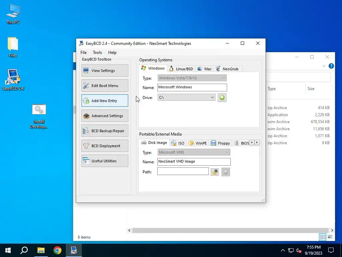Screen dimensions: 342x257
Task: Select the 678,554 KB wim Archive row
Action: click(299, 122)
